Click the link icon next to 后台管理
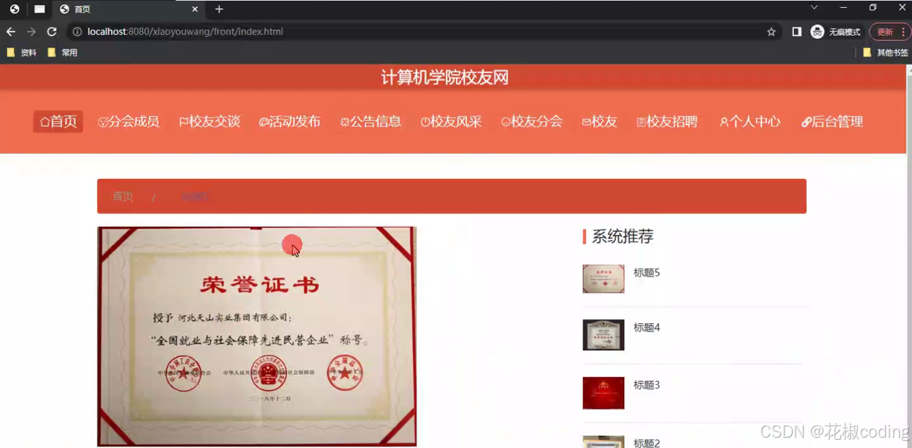The height and width of the screenshot is (448, 912). click(x=806, y=122)
